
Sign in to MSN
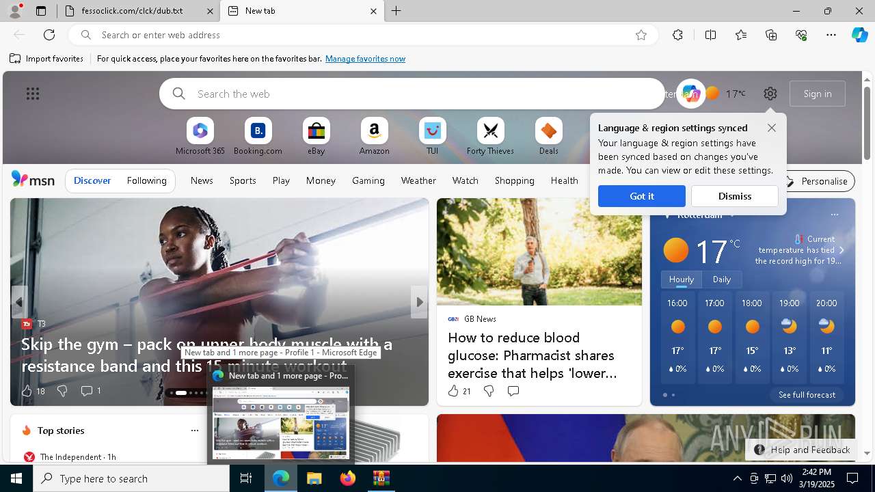818,94
